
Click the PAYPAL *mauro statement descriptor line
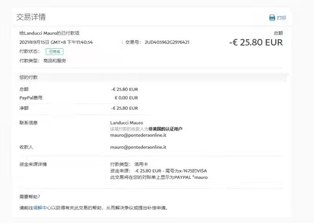159,177
